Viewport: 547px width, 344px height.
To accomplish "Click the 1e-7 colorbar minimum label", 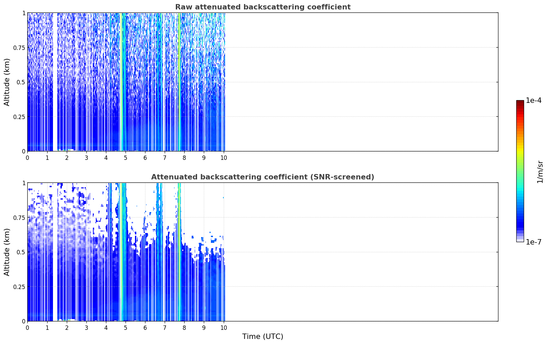I will (x=534, y=242).
